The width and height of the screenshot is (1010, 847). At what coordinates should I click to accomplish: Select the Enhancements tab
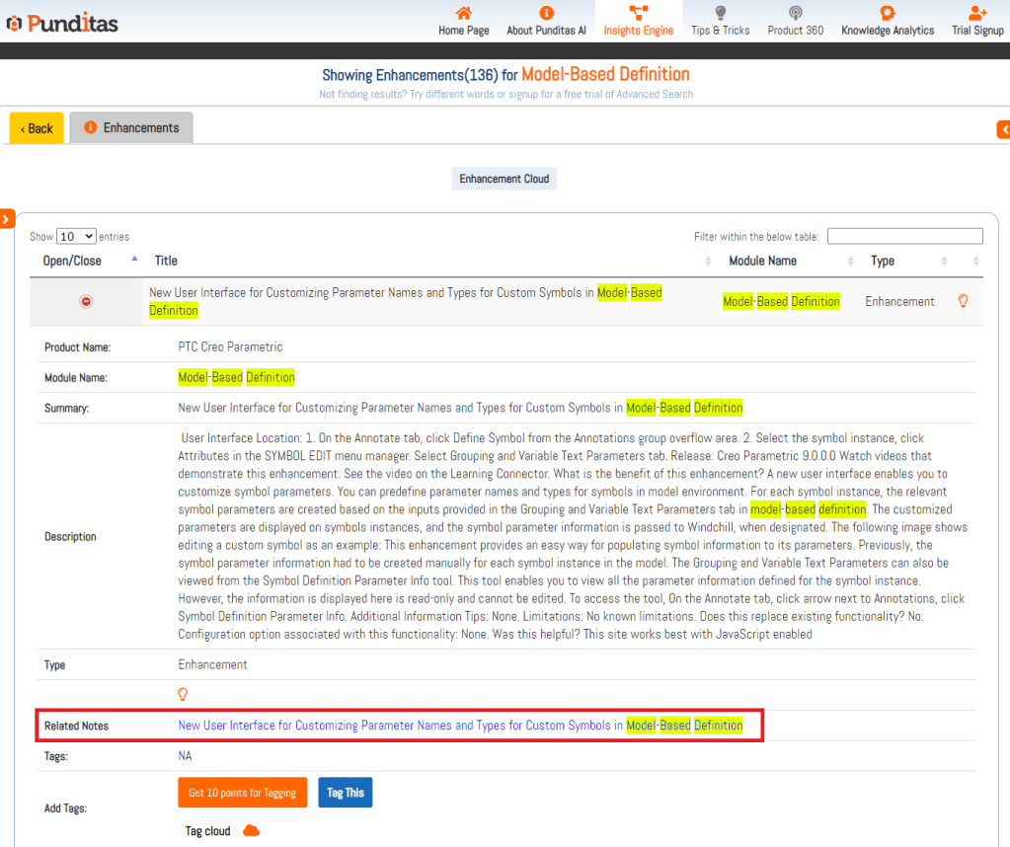[x=131, y=128]
